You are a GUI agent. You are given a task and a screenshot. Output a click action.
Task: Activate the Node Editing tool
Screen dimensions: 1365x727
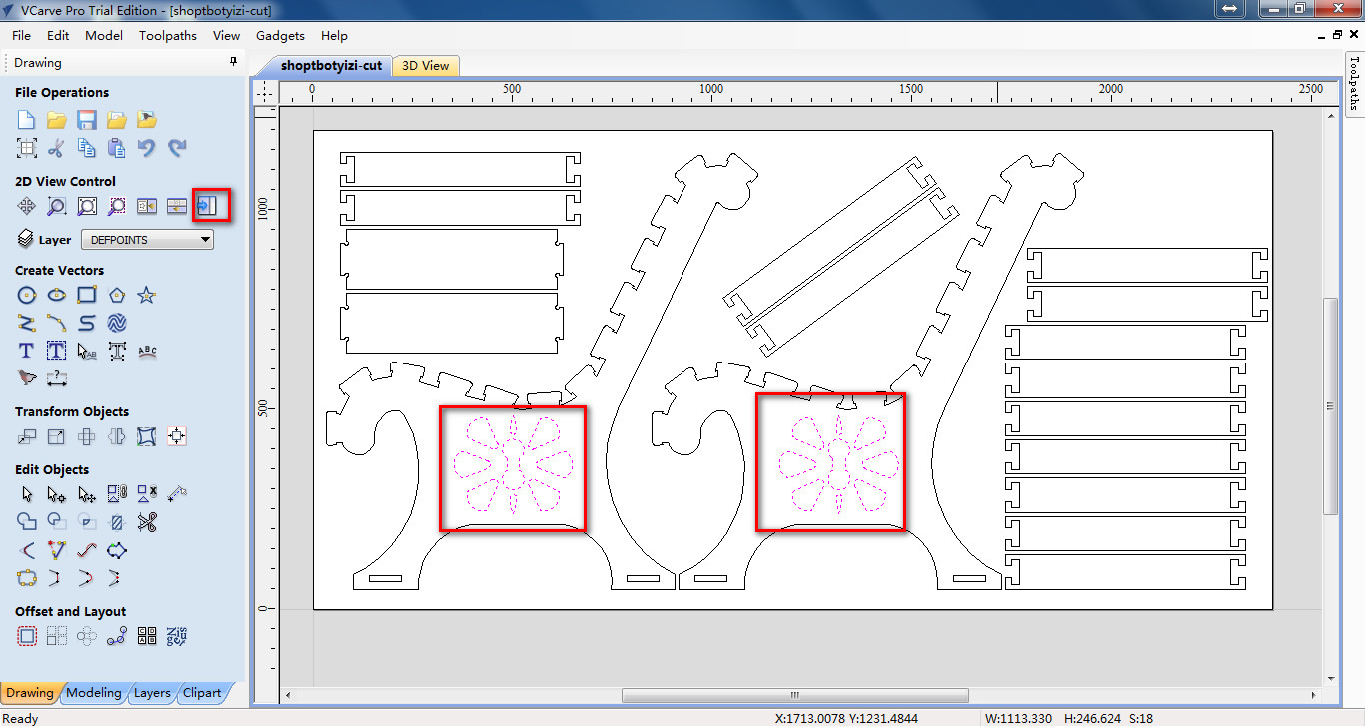coord(57,493)
